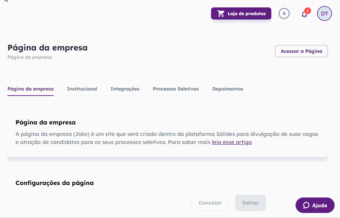Open the circular counter showing 0

coord(284,13)
